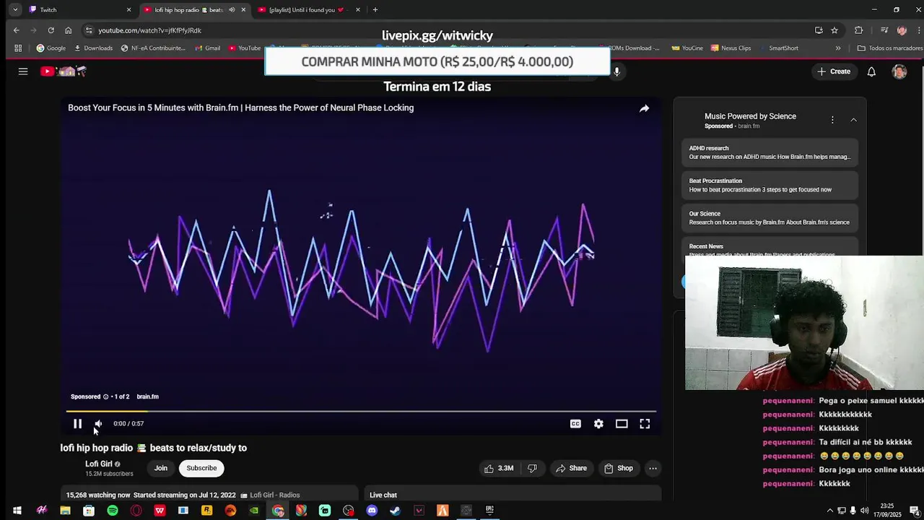Mute the video volume speaker icon
The image size is (924, 520).
[99, 424]
